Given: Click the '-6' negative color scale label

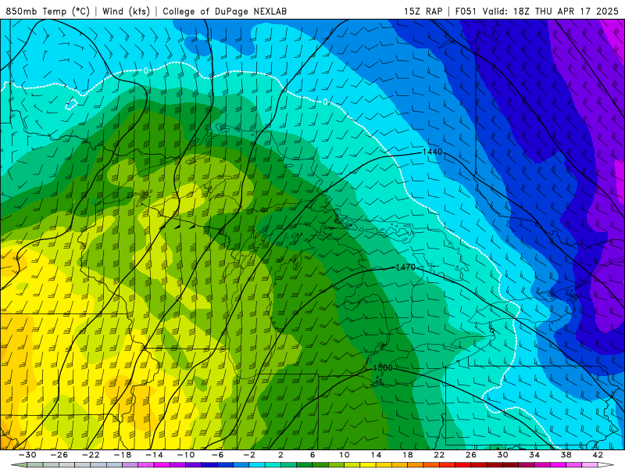Looking at the screenshot, I should click(x=217, y=455).
